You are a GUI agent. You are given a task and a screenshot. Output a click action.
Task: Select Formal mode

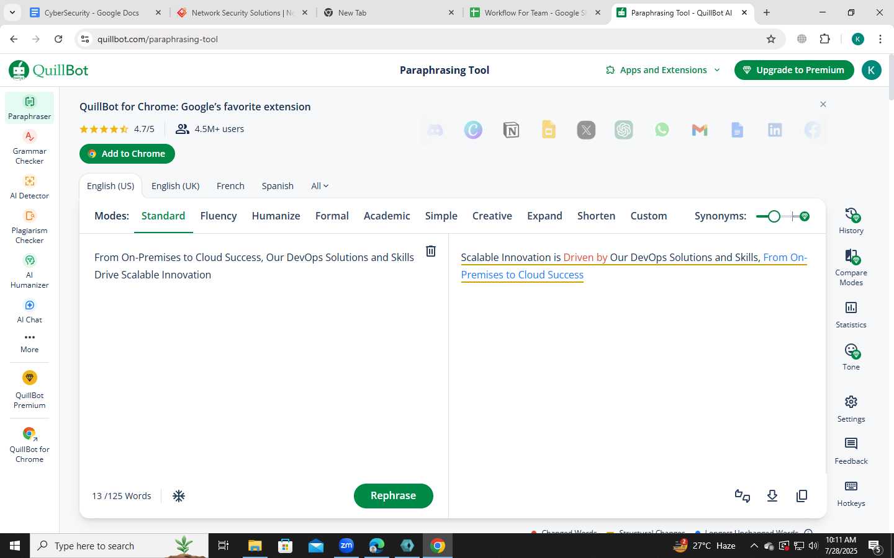click(332, 216)
